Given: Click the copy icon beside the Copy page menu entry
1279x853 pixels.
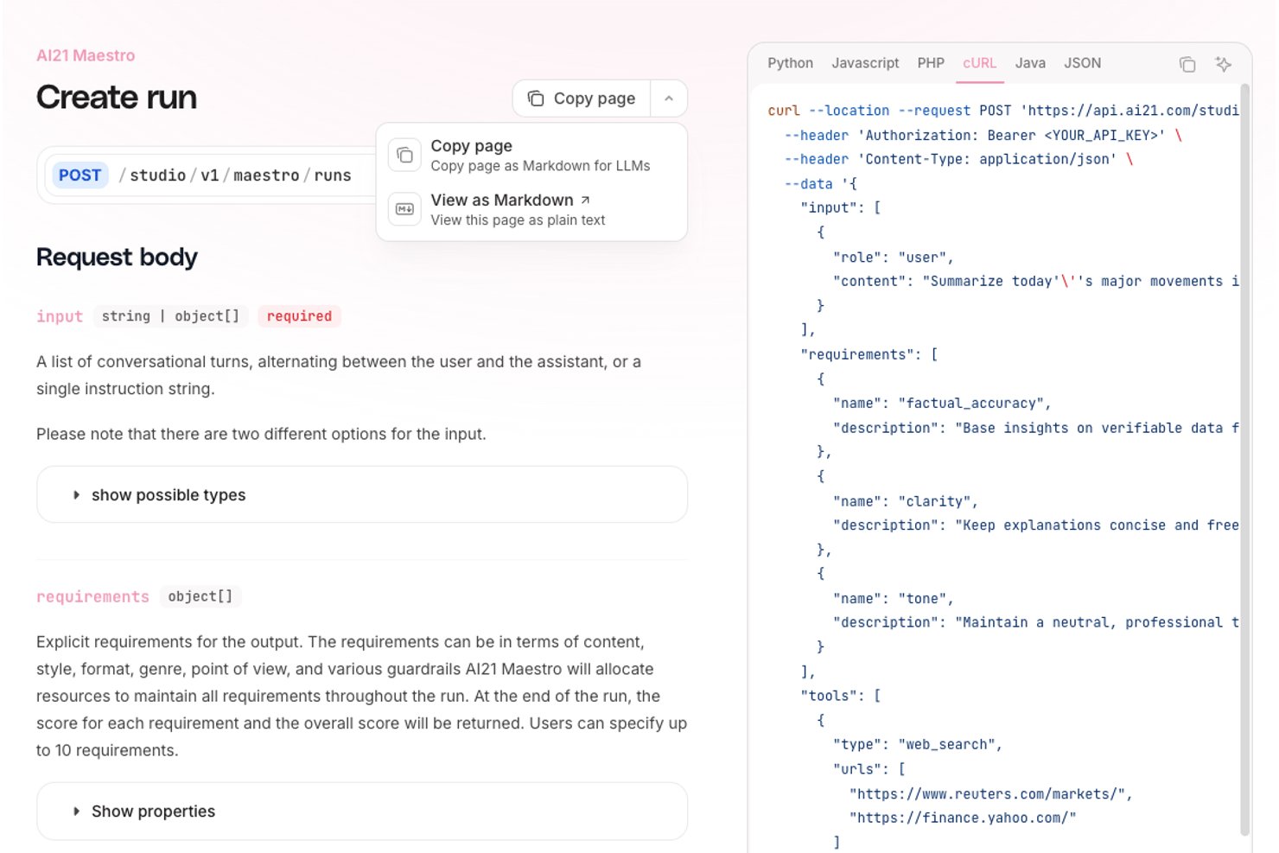Looking at the screenshot, I should (404, 156).
